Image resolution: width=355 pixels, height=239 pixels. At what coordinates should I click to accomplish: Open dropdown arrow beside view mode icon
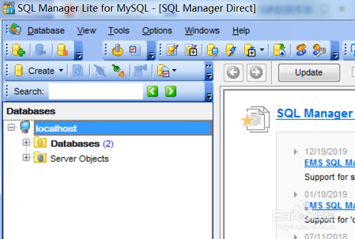(174, 70)
